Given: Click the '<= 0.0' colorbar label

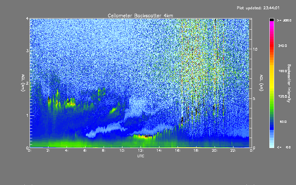Looking at the screenshot, I should pos(284,147).
